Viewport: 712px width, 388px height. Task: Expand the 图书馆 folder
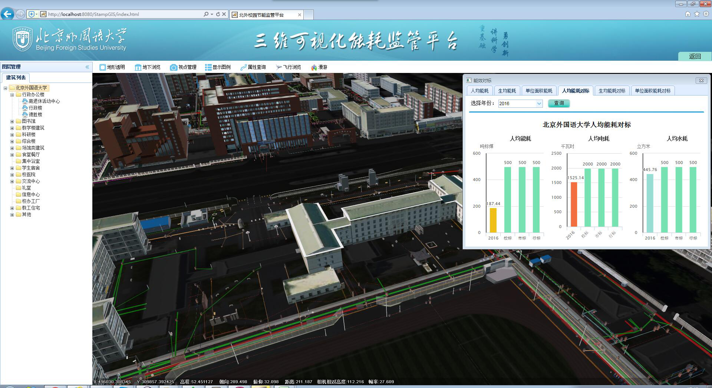click(12, 121)
